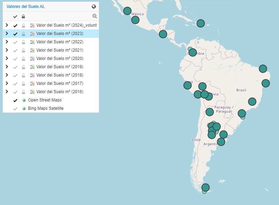Click the zoom-in magnifier icon
Image resolution: width=279 pixels, height=205 pixels.
[x=94, y=16]
